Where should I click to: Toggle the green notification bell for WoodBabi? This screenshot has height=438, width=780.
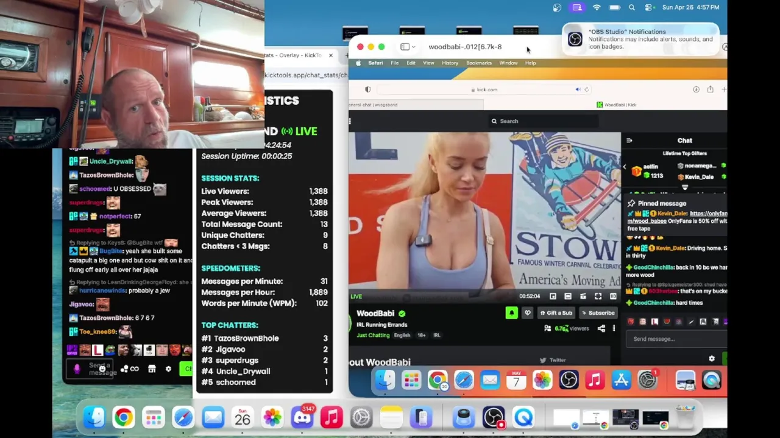coord(511,313)
